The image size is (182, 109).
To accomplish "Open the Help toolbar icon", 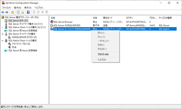I will click(x=28, y=12).
